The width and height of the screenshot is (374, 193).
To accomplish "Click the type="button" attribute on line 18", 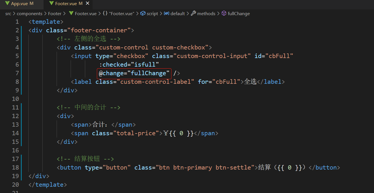I will pos(108,168).
